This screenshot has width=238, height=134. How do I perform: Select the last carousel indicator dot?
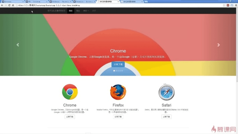(x=122, y=71)
